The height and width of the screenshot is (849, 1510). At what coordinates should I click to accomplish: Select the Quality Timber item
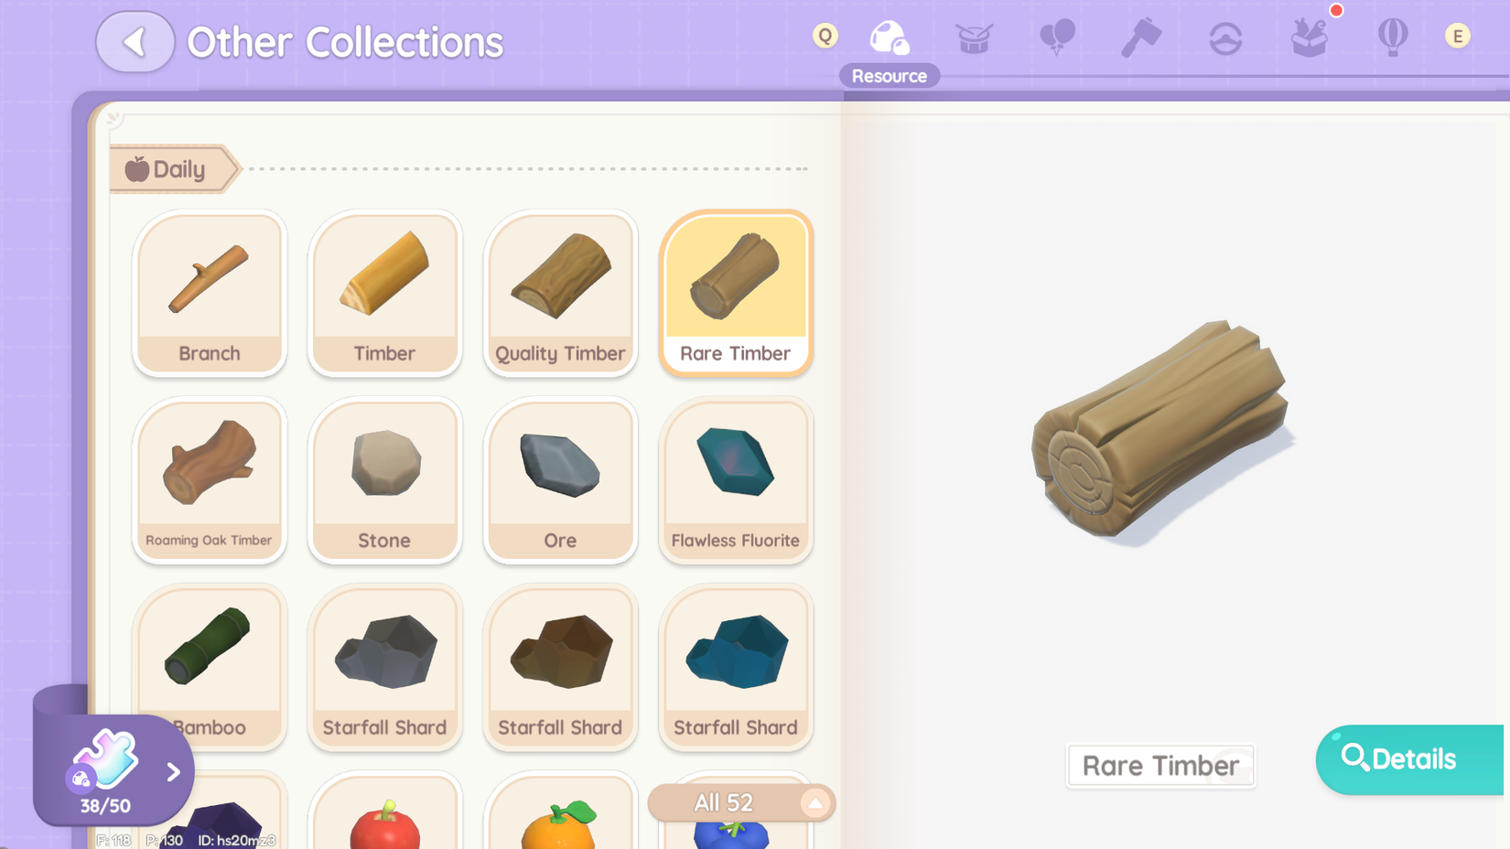coord(560,293)
